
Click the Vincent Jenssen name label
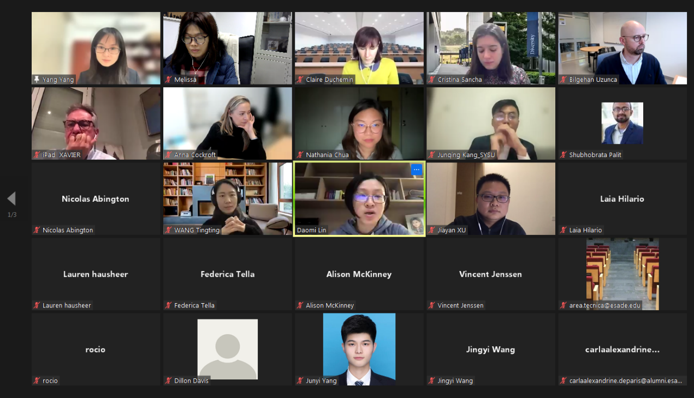point(460,305)
